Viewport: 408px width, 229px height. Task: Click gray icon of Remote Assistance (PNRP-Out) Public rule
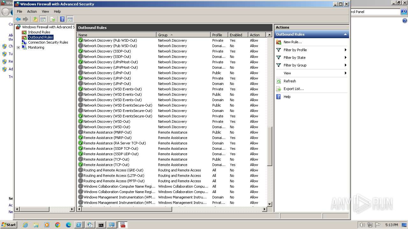coord(81,132)
